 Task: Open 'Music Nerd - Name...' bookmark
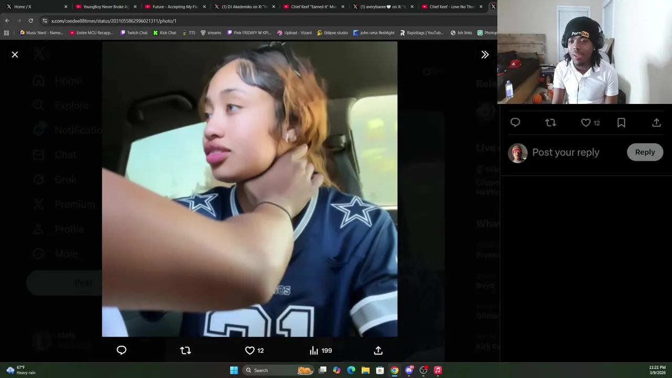pos(41,33)
